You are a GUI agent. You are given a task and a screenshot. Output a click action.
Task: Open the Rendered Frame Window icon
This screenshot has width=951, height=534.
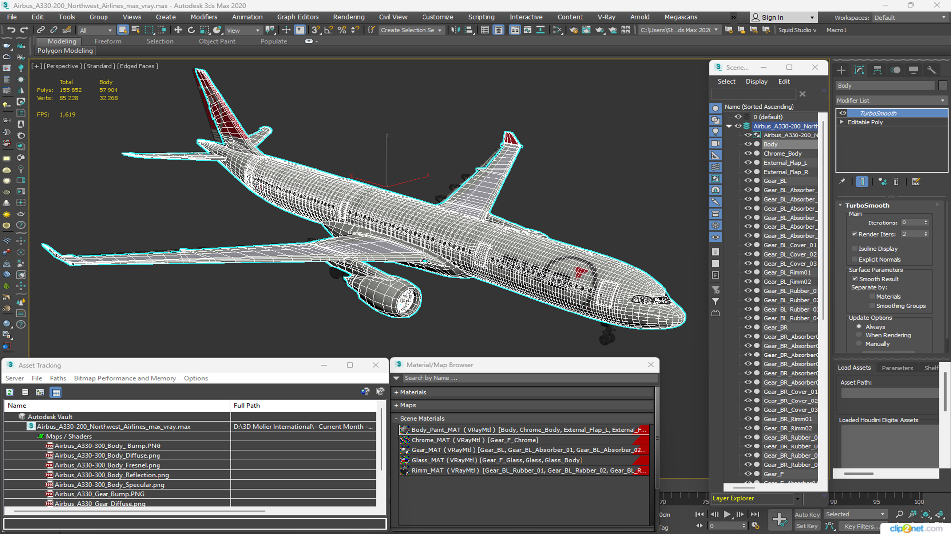click(586, 30)
